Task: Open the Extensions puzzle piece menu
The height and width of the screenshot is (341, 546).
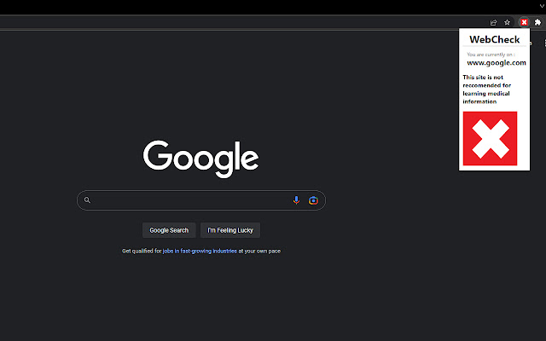Action: 537,22
